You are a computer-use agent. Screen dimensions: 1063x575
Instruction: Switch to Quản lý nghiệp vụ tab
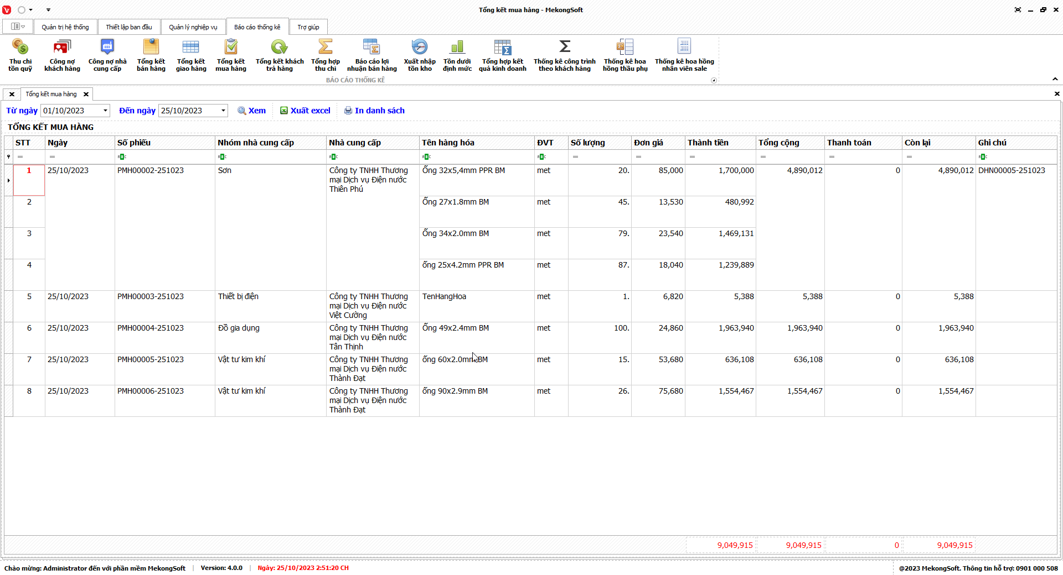pos(193,27)
